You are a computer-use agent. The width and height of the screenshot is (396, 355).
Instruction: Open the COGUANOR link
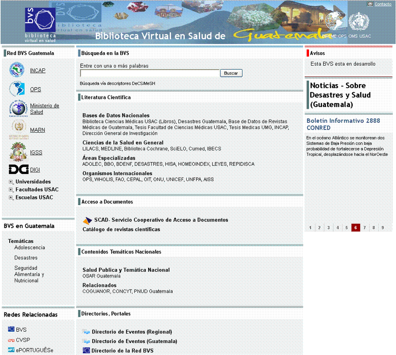coord(96,291)
